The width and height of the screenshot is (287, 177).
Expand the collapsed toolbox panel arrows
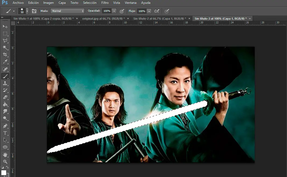pos(2,17)
